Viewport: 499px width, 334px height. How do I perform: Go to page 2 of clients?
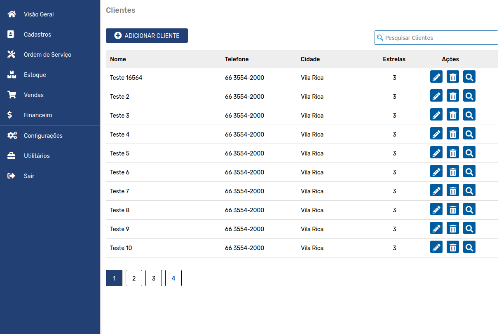pos(134,278)
